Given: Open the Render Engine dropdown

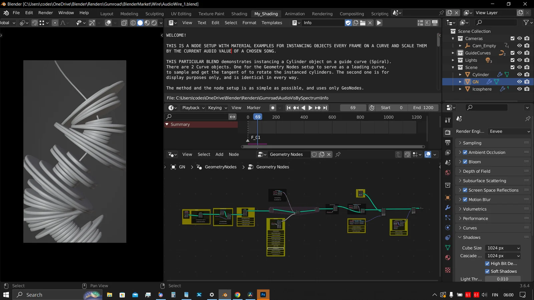Looking at the screenshot, I should click(x=509, y=131).
